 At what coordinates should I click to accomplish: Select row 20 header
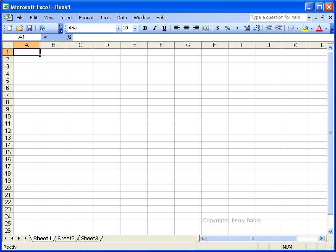8,188
